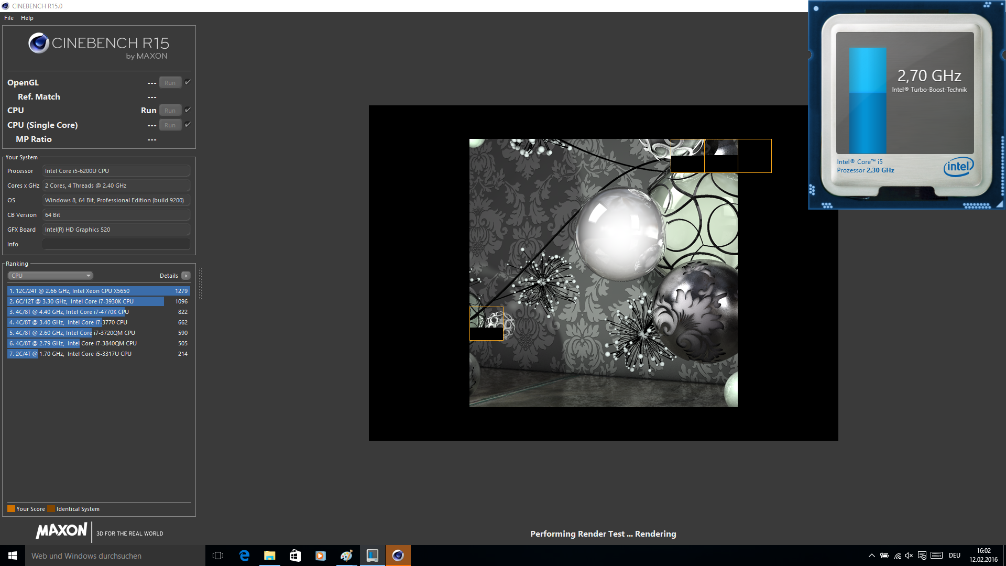This screenshot has height=566, width=1006.
Task: Open the Windows Start menu
Action: (x=13, y=556)
